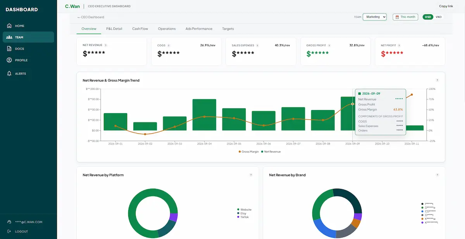Screen dimensions: 465x239
Task: Click the Etsy legend color dot
Action: 238,213
